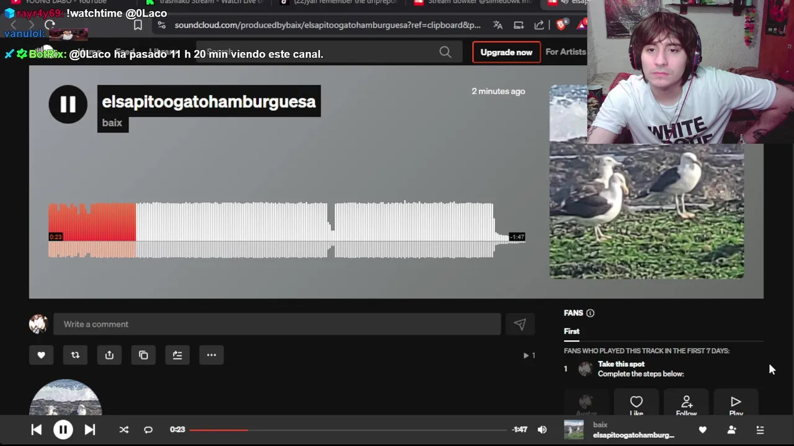Click the remaining time -1:47 in player bar
This screenshot has height=446, width=794.
pyautogui.click(x=520, y=430)
